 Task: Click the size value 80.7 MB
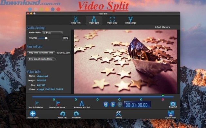[41, 85]
